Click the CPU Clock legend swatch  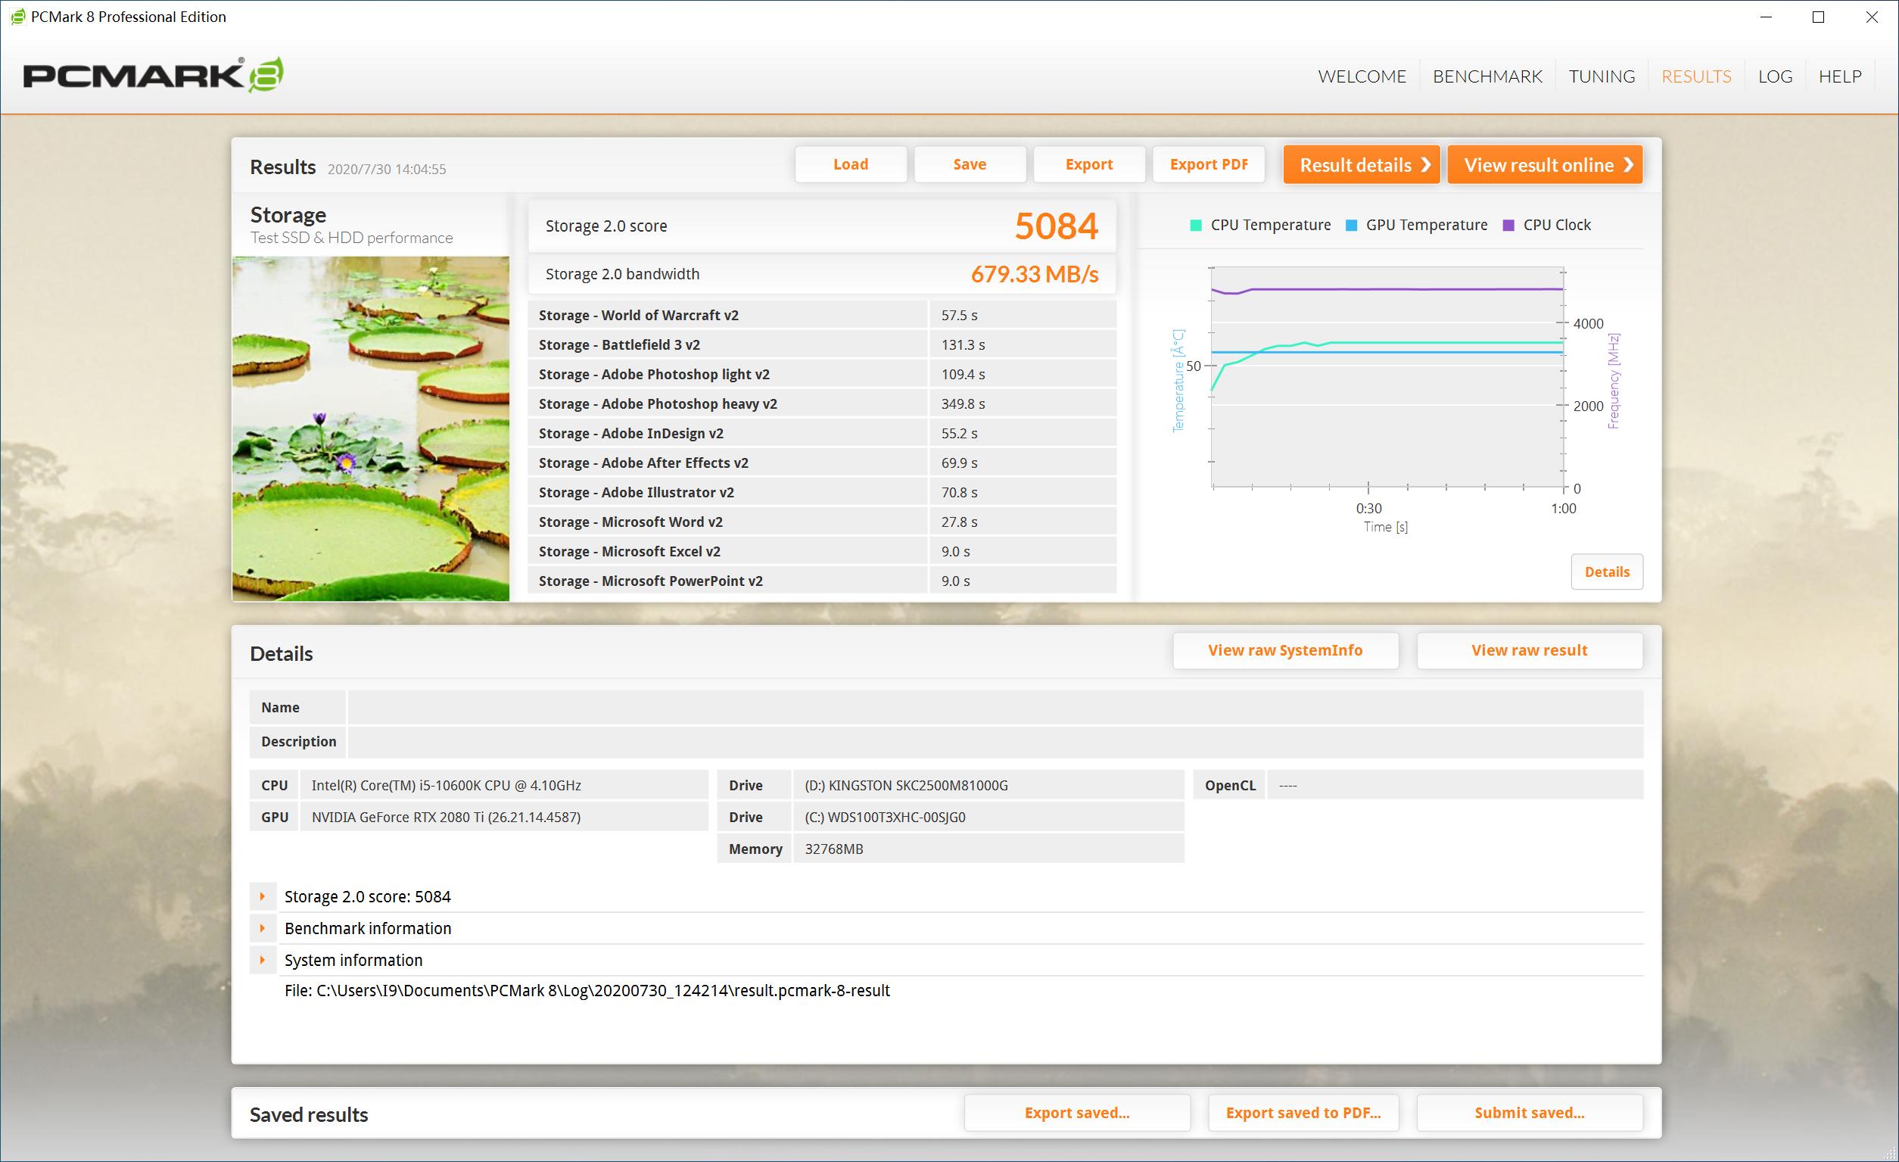coord(1508,225)
